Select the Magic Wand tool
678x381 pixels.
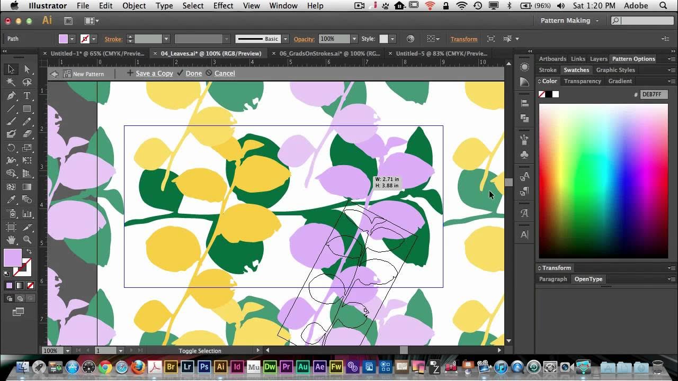click(11, 83)
